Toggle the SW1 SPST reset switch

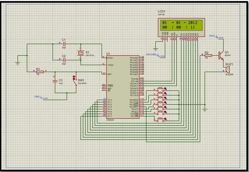coord(75,81)
